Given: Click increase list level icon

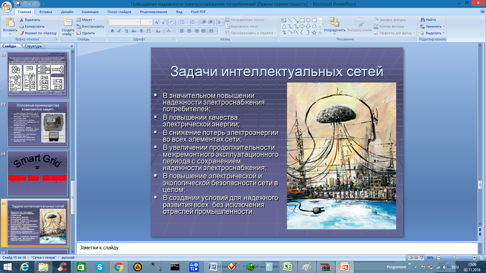Looking at the screenshot, I should [x=210, y=22].
